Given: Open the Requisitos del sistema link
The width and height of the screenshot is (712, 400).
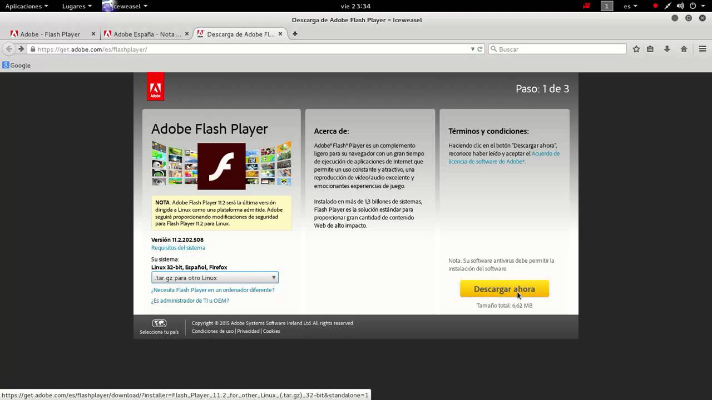Looking at the screenshot, I should click(x=178, y=248).
